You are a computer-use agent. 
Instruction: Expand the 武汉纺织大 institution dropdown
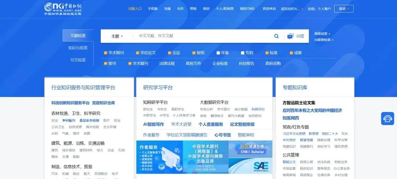click(292, 8)
